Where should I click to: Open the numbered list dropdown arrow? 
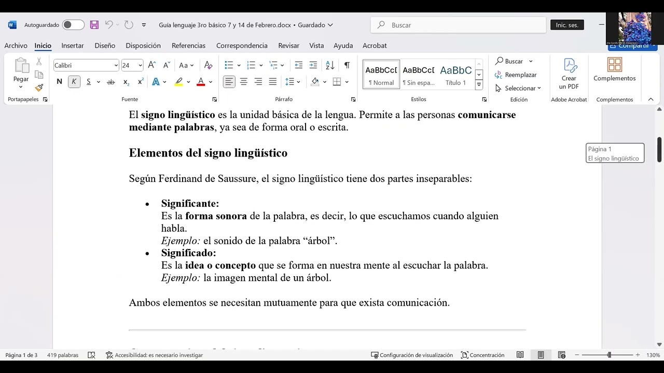[x=261, y=65]
